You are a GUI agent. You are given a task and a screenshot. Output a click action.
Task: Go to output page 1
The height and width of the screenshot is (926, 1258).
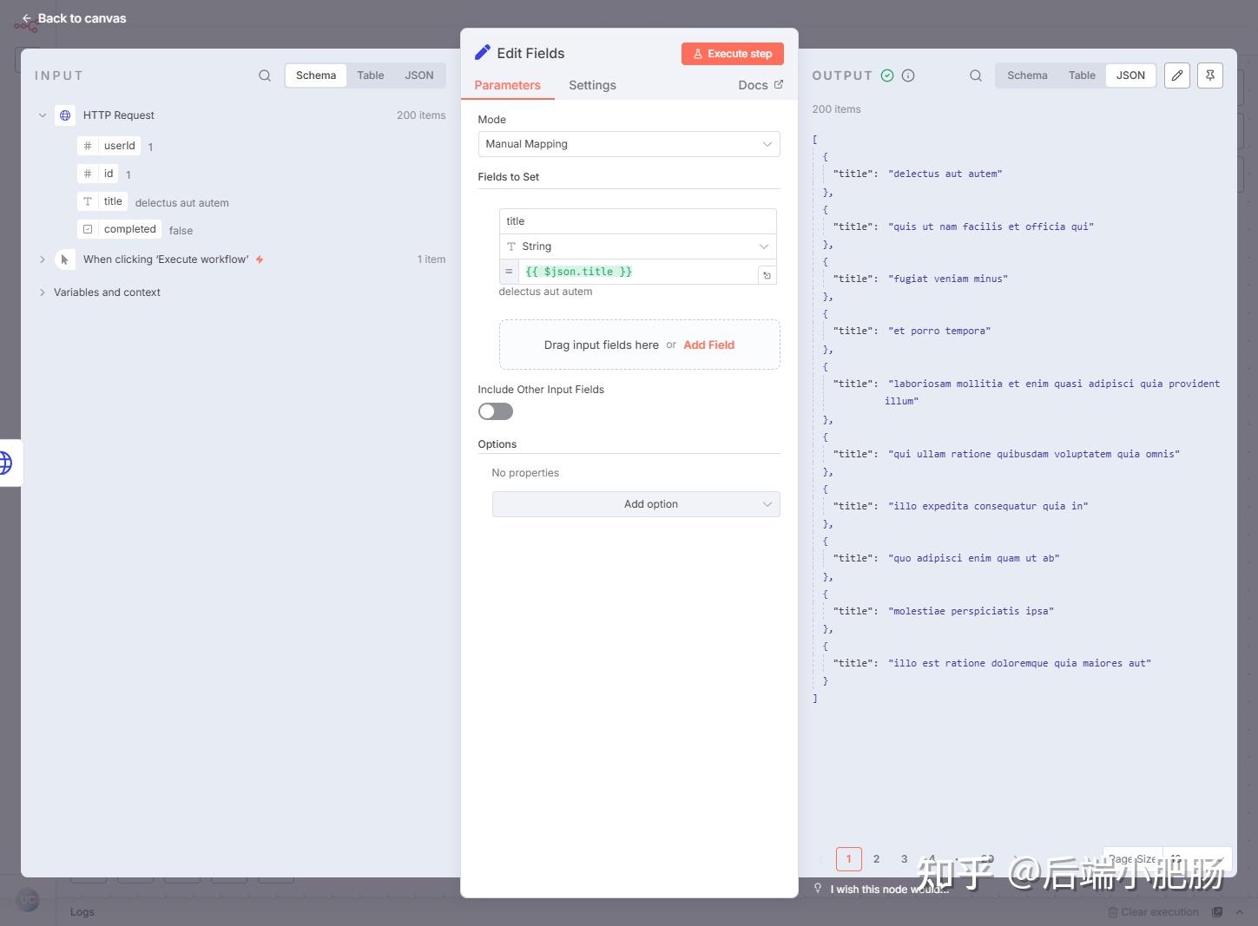click(849, 859)
